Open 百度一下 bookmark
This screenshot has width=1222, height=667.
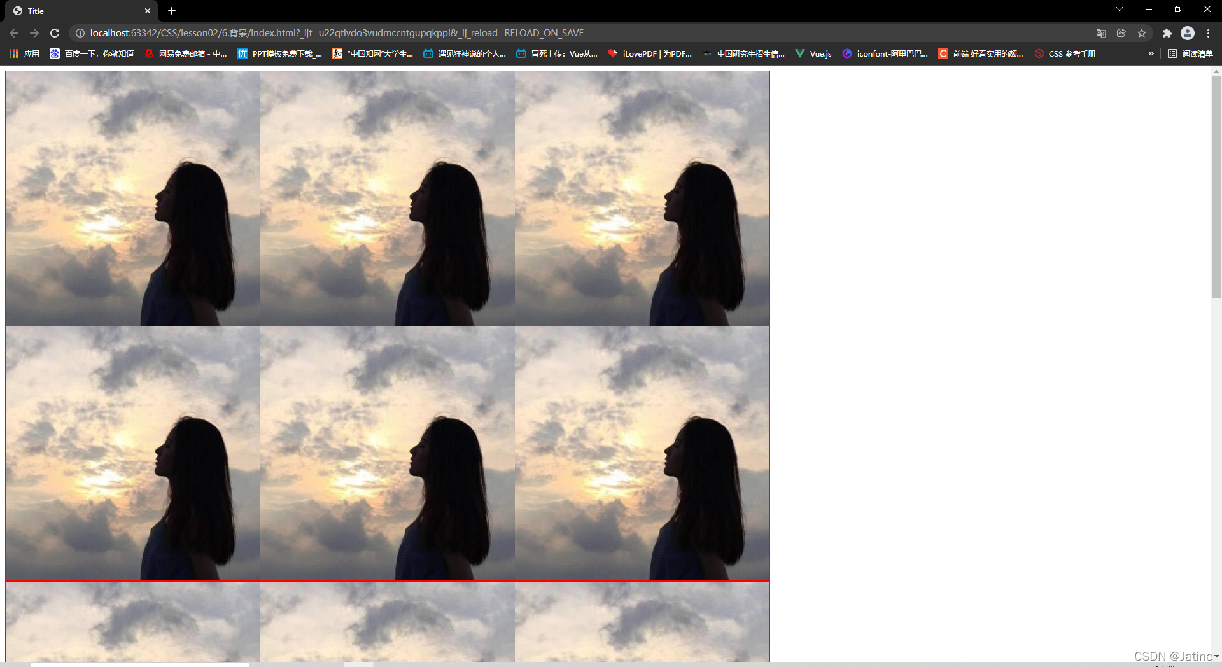[92, 54]
